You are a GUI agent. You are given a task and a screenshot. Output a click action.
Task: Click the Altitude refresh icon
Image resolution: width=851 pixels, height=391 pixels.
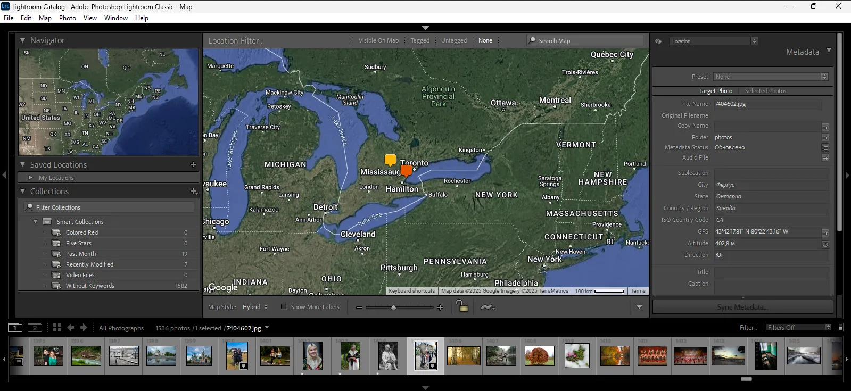825,244
